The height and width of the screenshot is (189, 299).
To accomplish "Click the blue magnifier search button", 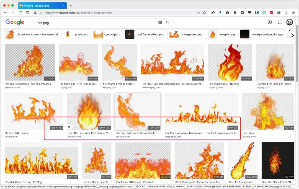I will (167, 22).
